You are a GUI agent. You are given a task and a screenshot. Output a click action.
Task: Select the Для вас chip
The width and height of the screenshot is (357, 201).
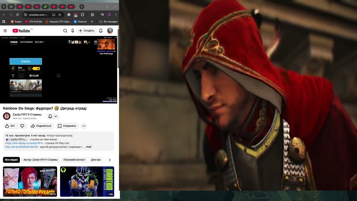(96, 160)
